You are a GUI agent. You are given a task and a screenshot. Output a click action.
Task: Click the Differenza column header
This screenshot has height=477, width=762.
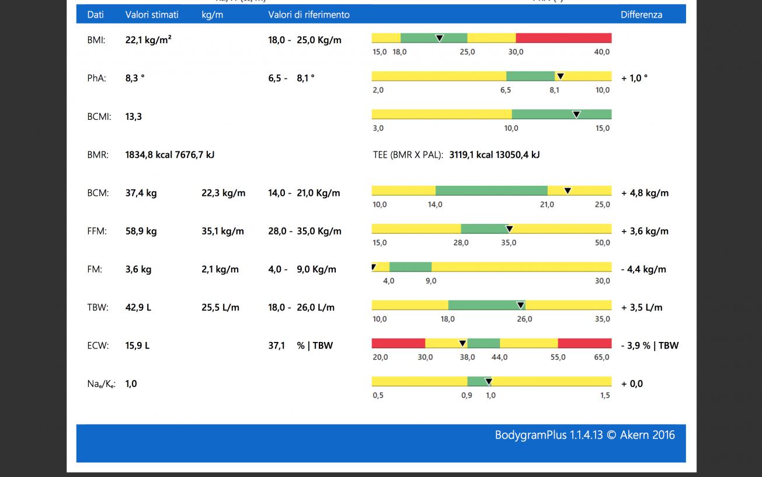coord(641,15)
